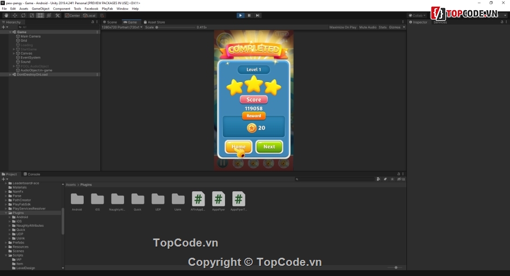This screenshot has height=276, width=510.
Task: Select the Hand tool in toolbar
Action: coord(6,15)
